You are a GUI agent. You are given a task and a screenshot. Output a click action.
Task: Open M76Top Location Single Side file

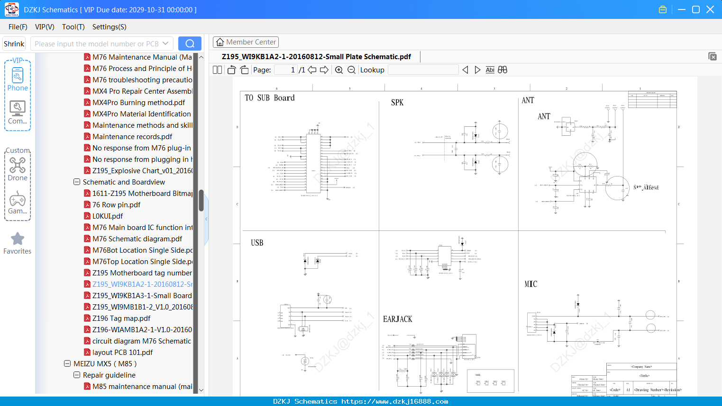pos(138,262)
